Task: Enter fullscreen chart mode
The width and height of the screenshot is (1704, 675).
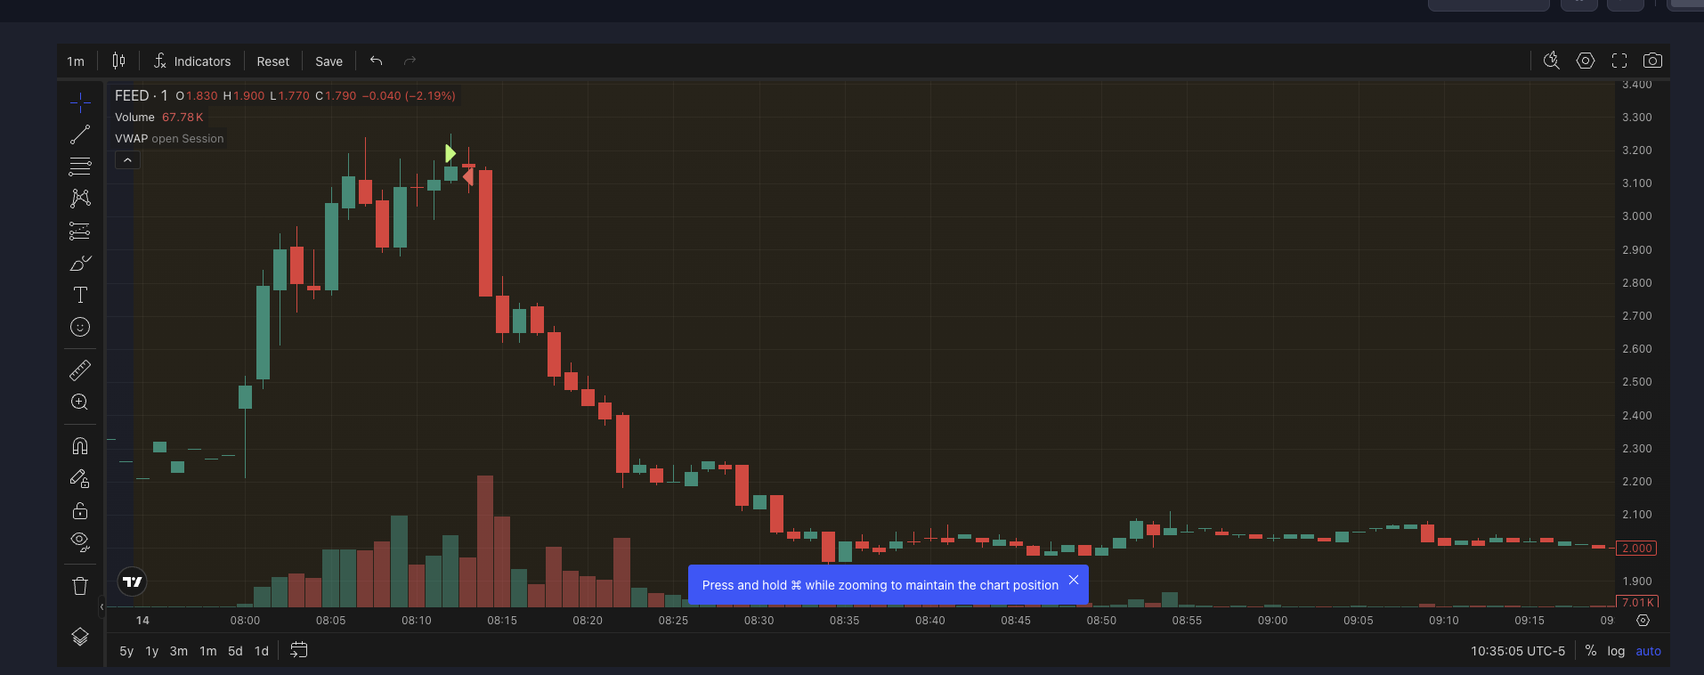Action: pyautogui.click(x=1619, y=61)
